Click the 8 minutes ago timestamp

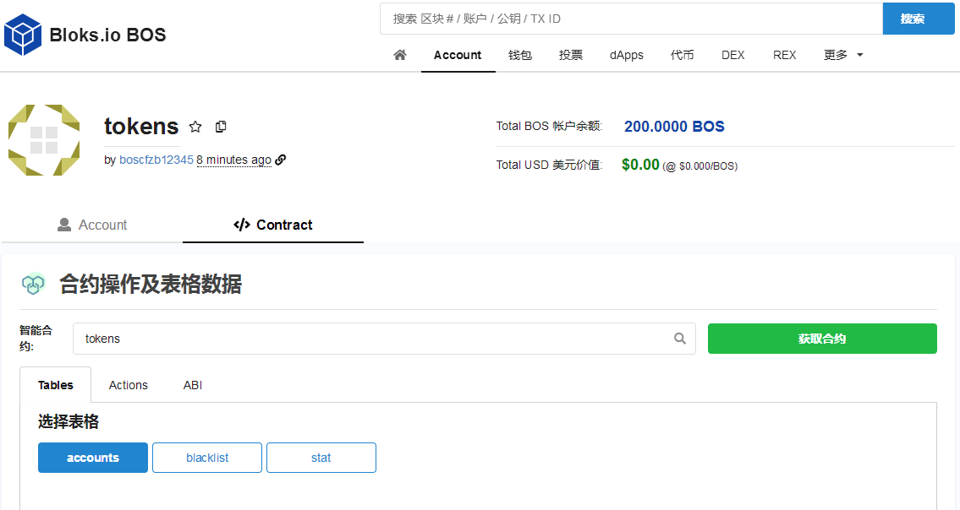point(234,160)
